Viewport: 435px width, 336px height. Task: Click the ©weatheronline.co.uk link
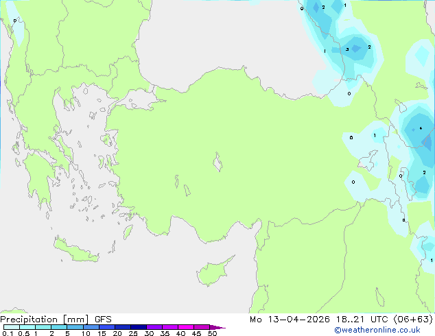pyautogui.click(x=377, y=330)
